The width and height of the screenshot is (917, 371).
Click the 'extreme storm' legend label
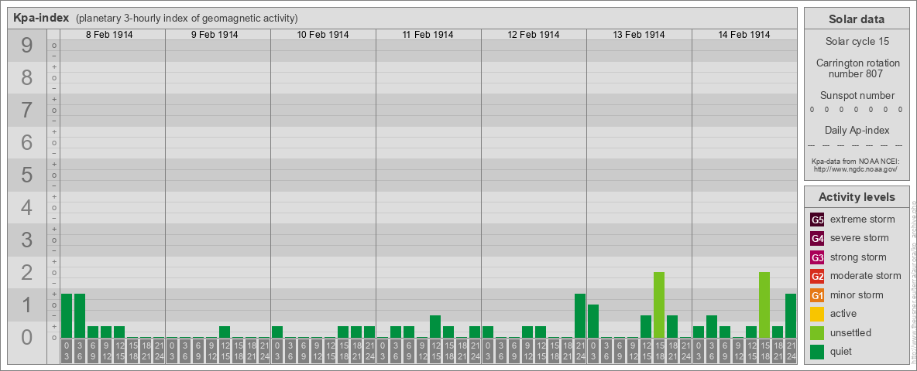pos(862,220)
